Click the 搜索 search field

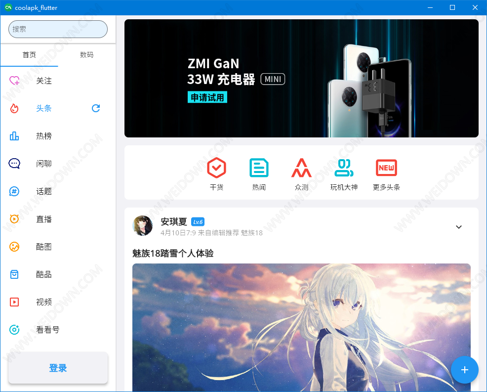click(x=58, y=29)
